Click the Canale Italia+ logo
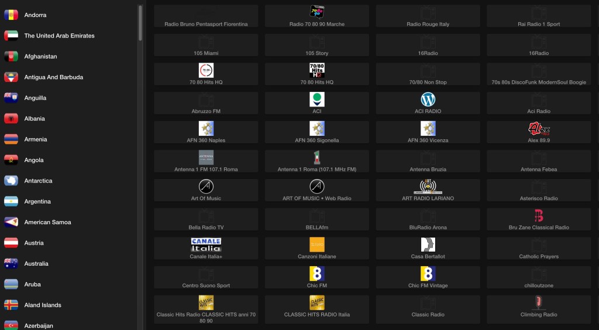Image resolution: width=599 pixels, height=330 pixels. (x=206, y=245)
